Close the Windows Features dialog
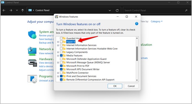Image resolution: width=192 pixels, height=104 pixels. click(136, 17)
